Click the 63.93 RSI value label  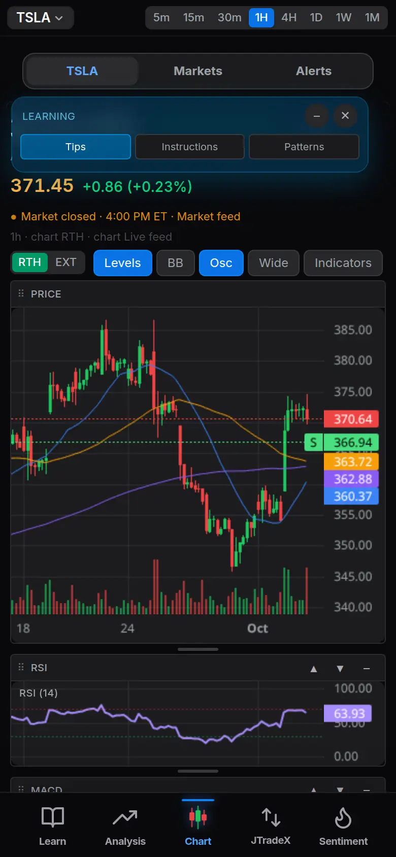[x=348, y=713]
